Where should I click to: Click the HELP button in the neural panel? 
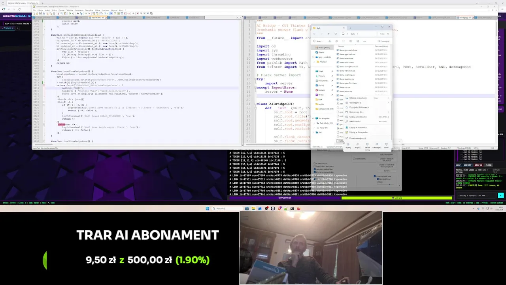coord(459,165)
